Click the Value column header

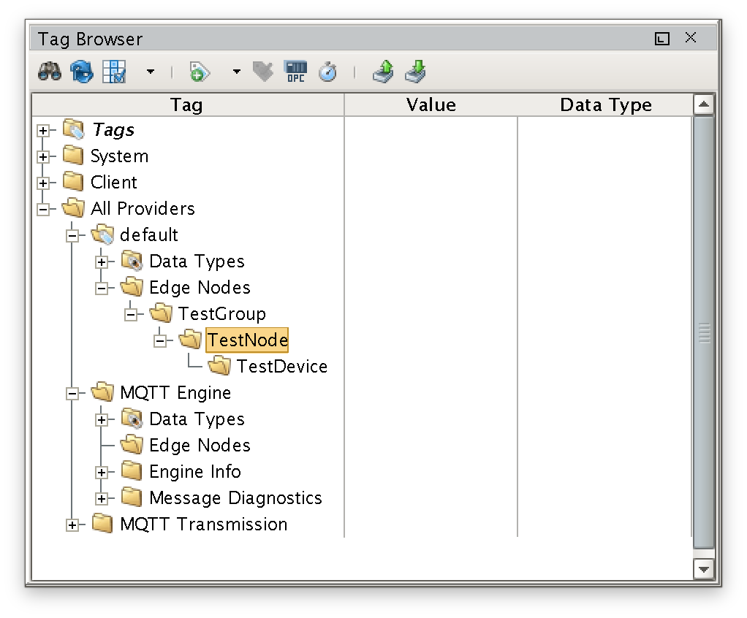click(x=431, y=104)
